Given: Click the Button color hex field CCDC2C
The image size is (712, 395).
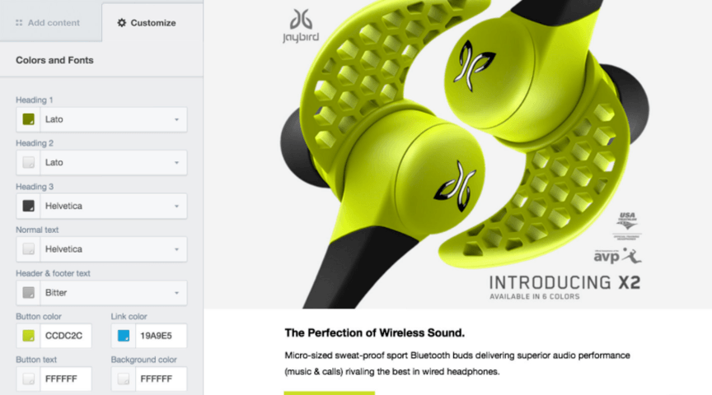Looking at the screenshot, I should pyautogui.click(x=66, y=336).
